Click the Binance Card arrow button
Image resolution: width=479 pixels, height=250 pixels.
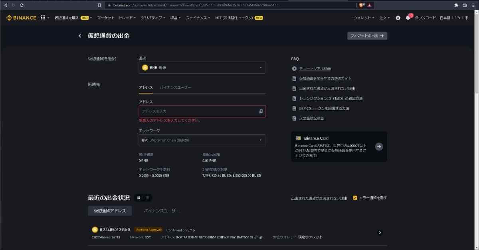point(379,146)
